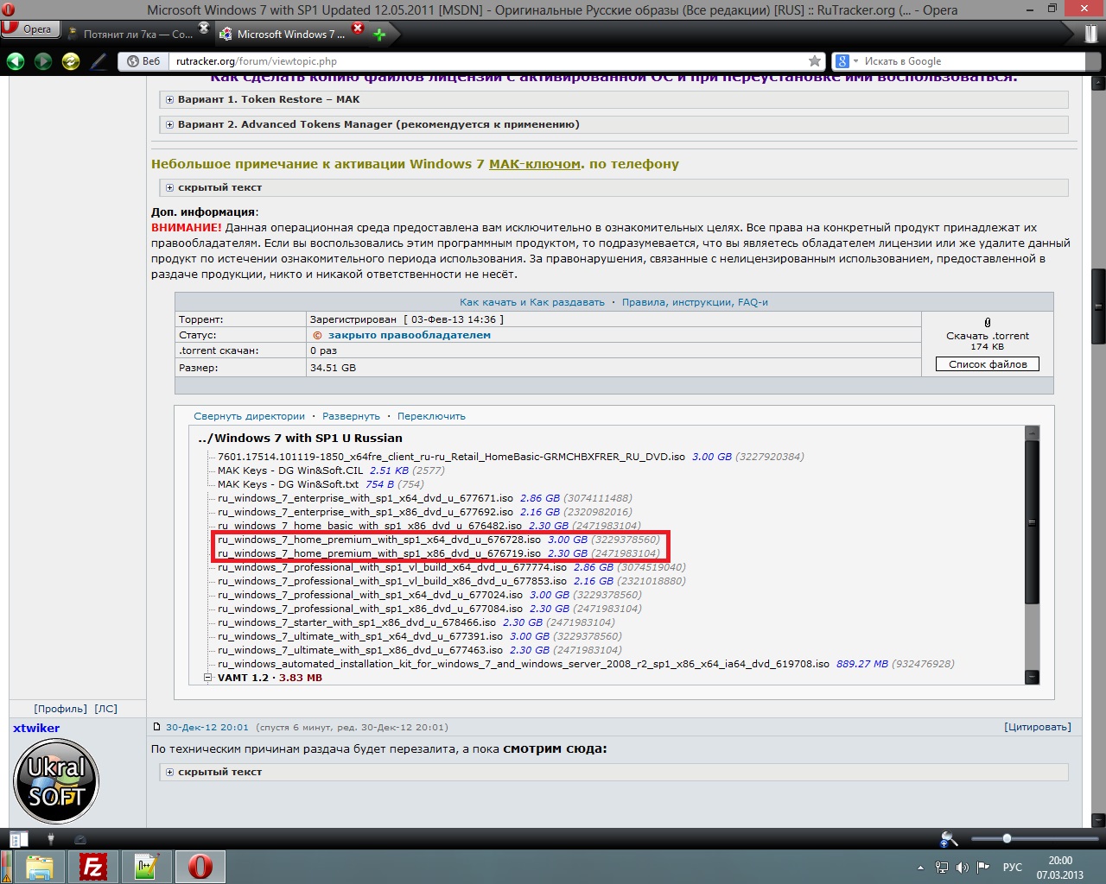Open Notepad++ from the taskbar
Image resolution: width=1106 pixels, height=884 pixels.
click(147, 867)
